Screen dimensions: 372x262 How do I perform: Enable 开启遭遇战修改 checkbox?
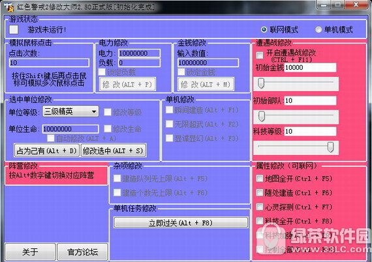(260, 55)
